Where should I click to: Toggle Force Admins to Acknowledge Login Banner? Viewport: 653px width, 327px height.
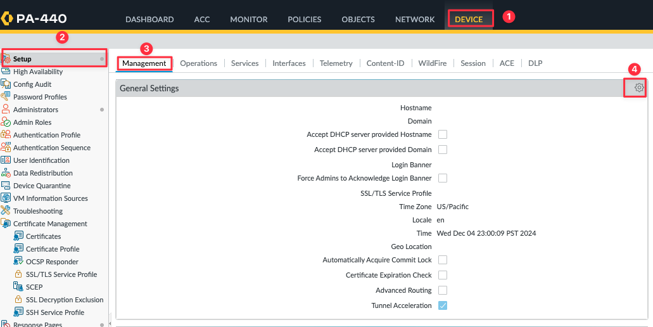[443, 178]
